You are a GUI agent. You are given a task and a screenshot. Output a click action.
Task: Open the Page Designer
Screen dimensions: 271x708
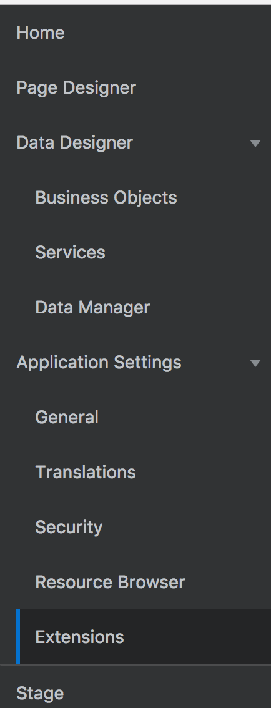[76, 88]
